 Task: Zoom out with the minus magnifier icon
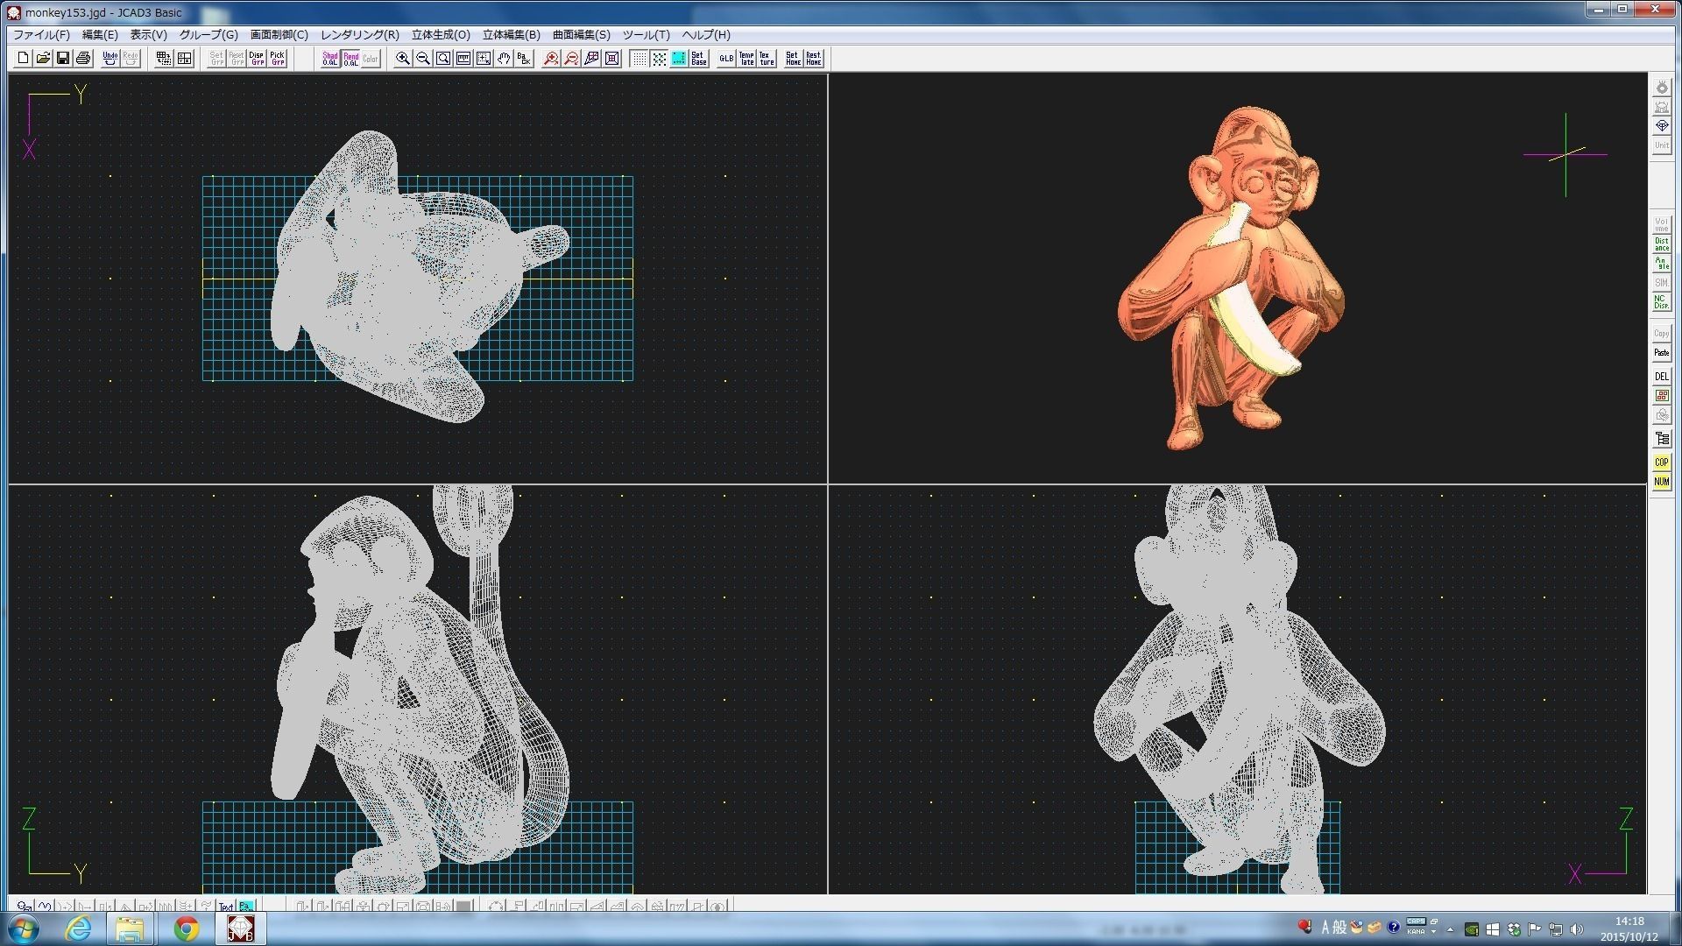[423, 59]
